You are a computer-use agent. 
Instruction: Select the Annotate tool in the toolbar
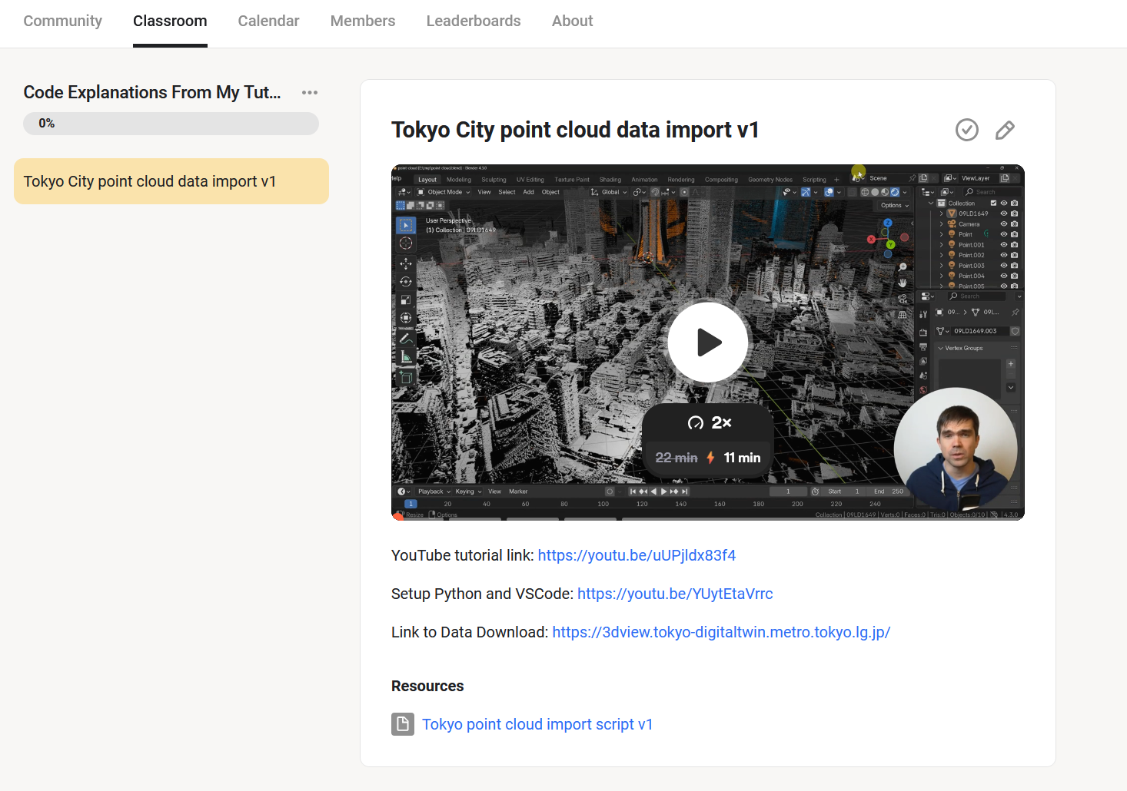405,335
